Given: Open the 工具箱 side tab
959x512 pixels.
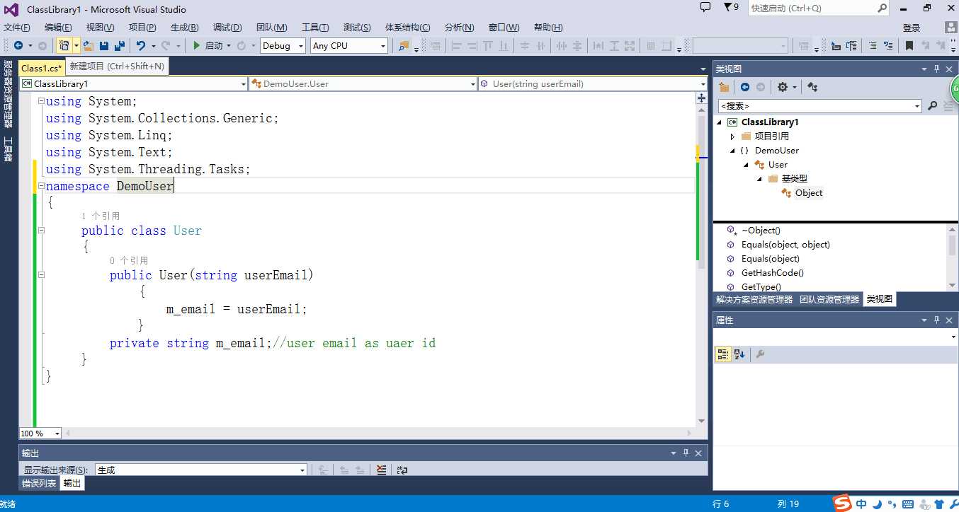Looking at the screenshot, I should pyautogui.click(x=8, y=149).
